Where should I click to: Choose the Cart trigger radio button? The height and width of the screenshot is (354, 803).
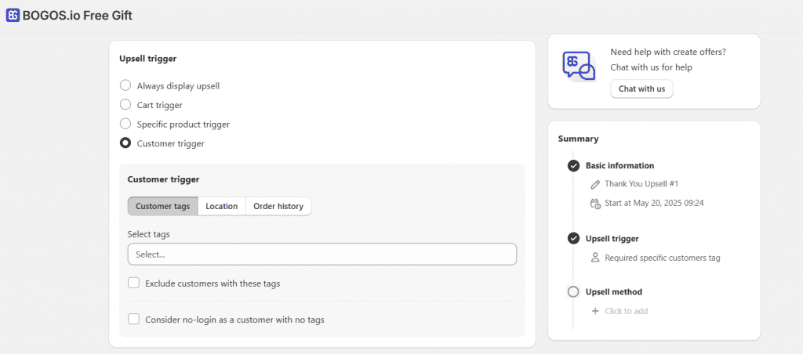[x=125, y=105]
